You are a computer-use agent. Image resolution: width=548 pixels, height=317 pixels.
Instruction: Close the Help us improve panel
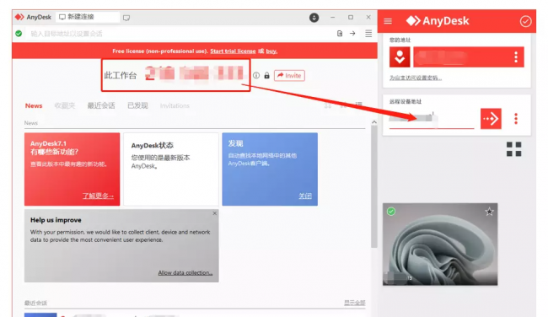pyautogui.click(x=215, y=213)
